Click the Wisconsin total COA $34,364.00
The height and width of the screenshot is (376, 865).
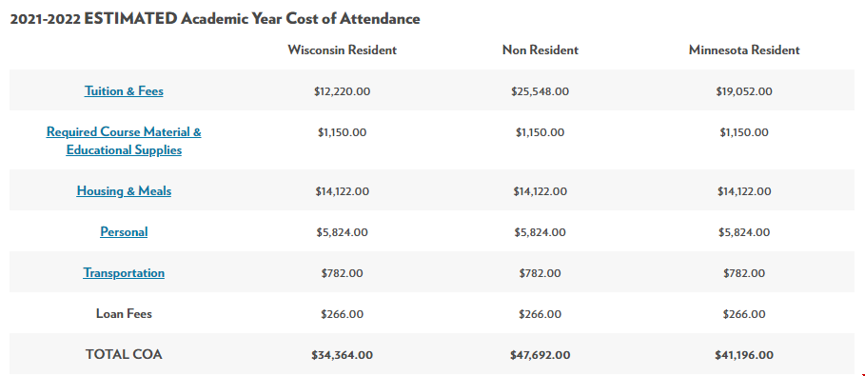[342, 355]
